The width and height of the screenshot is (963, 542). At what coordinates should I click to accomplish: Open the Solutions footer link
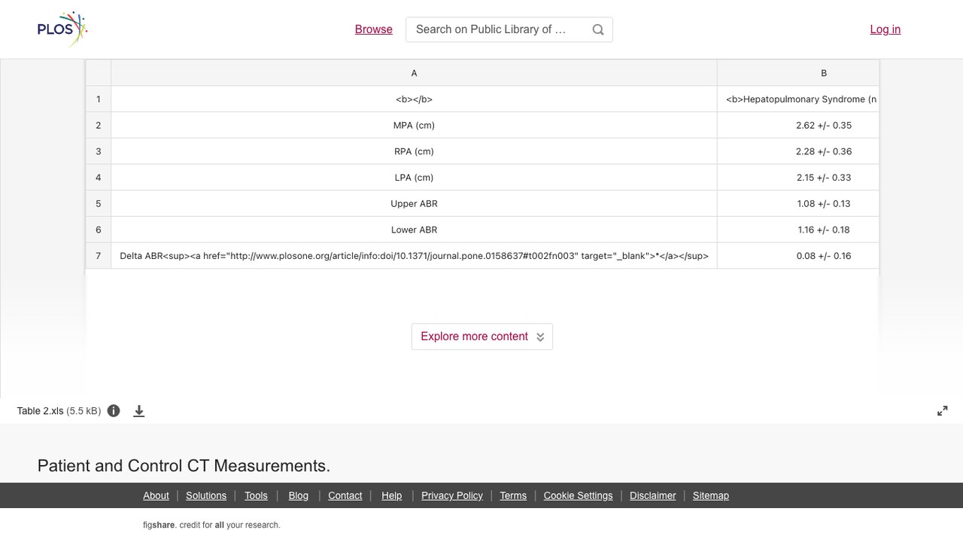click(x=206, y=495)
